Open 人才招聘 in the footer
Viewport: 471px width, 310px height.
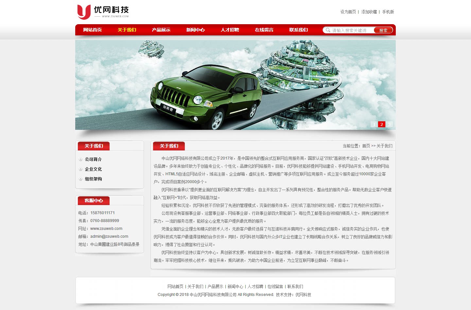255,286
